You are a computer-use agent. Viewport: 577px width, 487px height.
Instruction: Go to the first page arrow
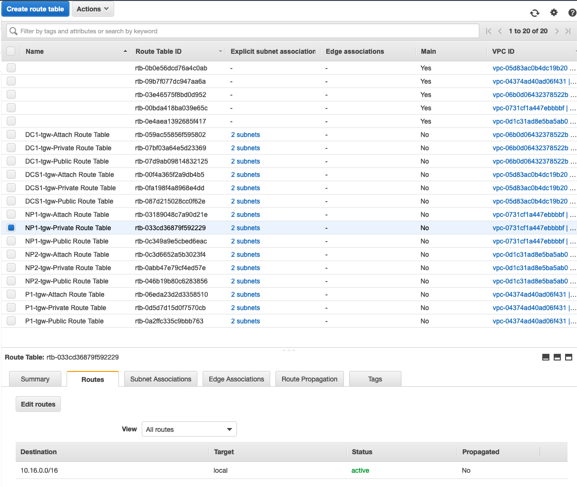point(489,31)
